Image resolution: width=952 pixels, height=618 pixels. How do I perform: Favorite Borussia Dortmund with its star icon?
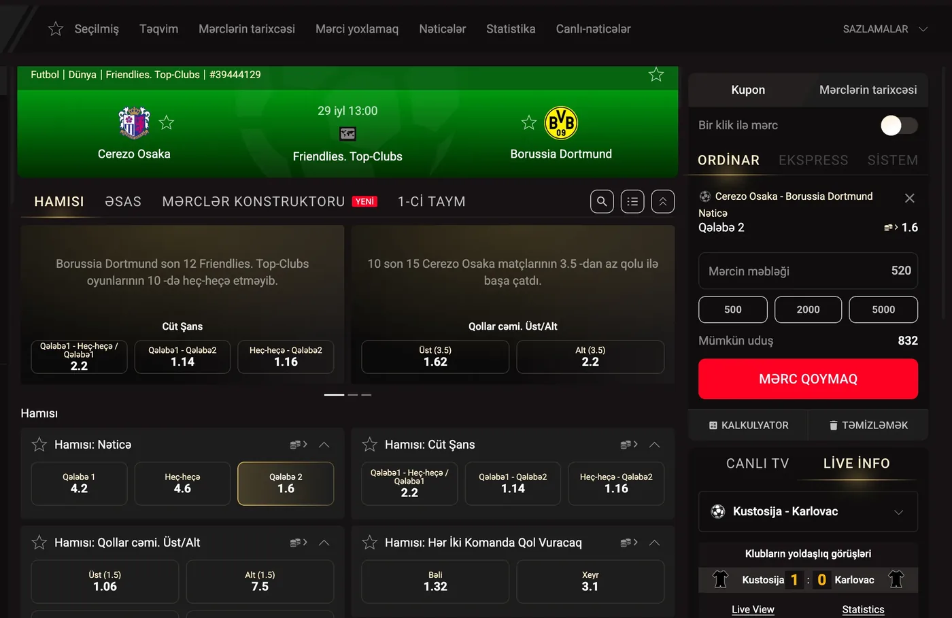pos(529,122)
